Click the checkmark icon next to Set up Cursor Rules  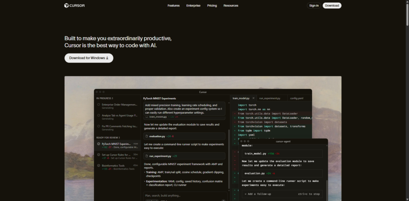click(99, 155)
